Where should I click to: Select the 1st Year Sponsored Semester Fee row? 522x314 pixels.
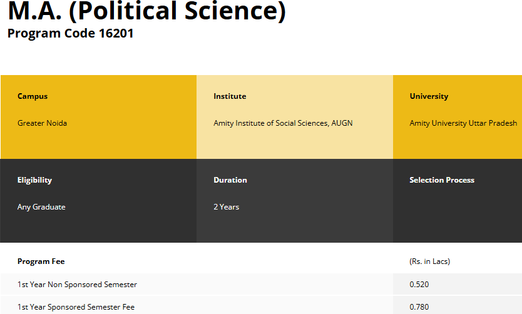[76, 307]
